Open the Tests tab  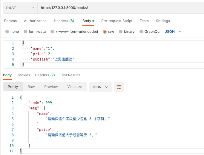point(144,21)
